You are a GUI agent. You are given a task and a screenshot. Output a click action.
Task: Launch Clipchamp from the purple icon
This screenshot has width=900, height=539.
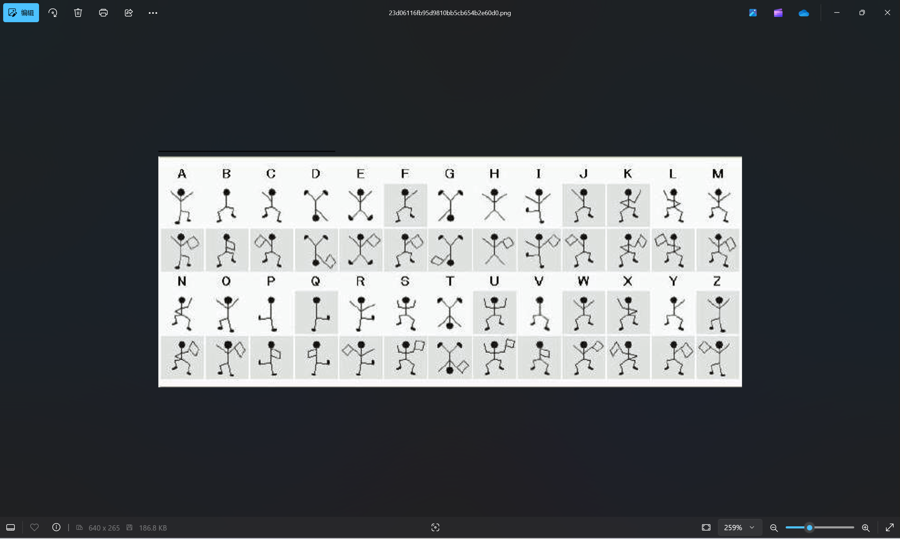tap(778, 13)
